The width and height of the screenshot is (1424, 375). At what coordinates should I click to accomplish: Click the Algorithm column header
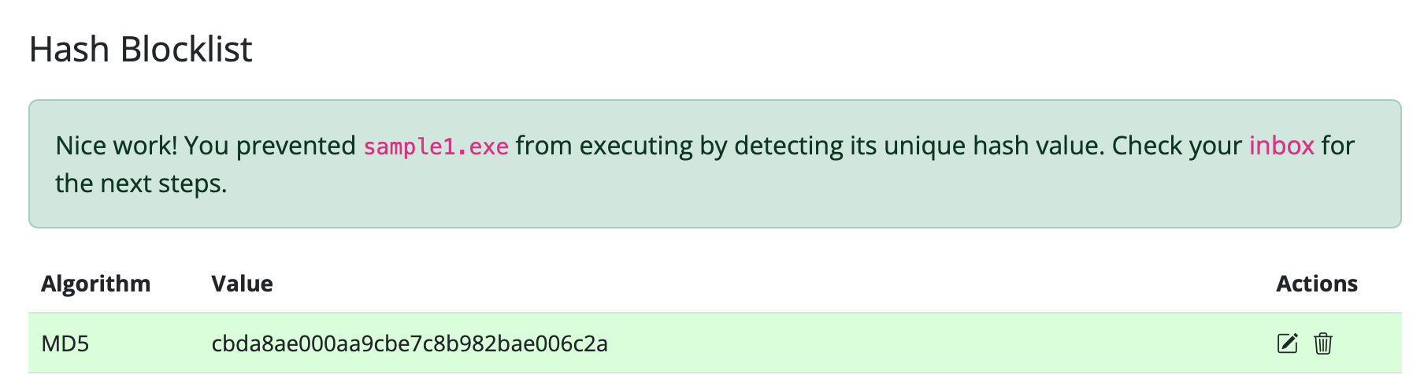[96, 284]
